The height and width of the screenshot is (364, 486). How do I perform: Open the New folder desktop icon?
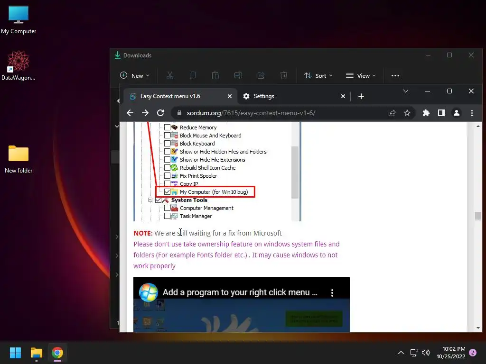click(19, 159)
